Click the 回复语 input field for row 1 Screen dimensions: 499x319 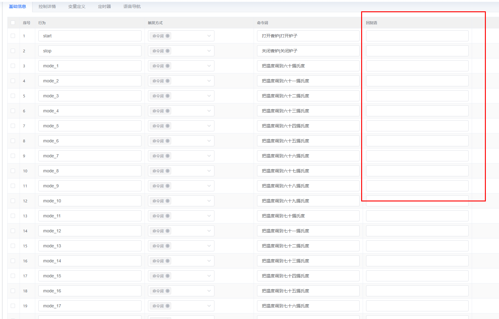tap(417, 36)
